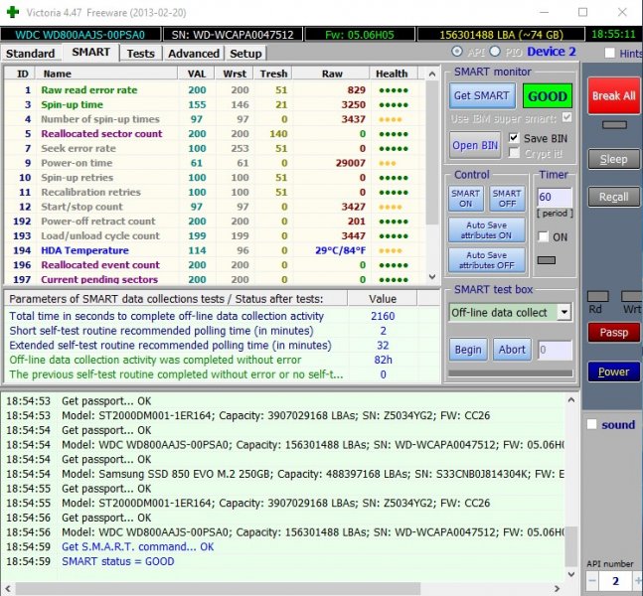This screenshot has width=643, height=596.
Task: Decrease the API number with minus
Action: (591, 580)
